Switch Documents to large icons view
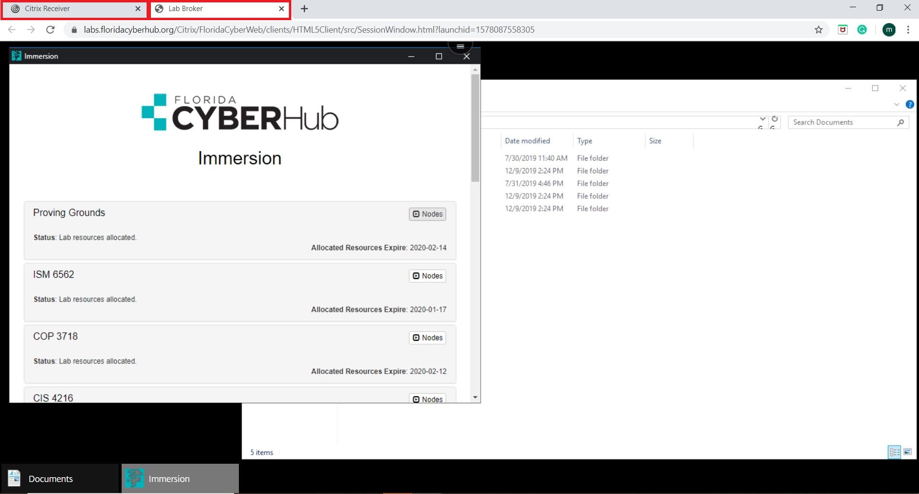 (907, 452)
